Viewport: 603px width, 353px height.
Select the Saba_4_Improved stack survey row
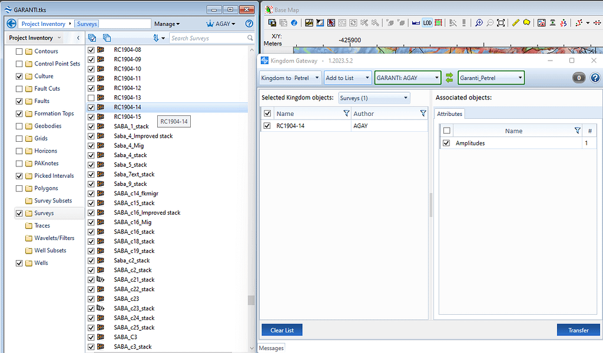tap(143, 136)
